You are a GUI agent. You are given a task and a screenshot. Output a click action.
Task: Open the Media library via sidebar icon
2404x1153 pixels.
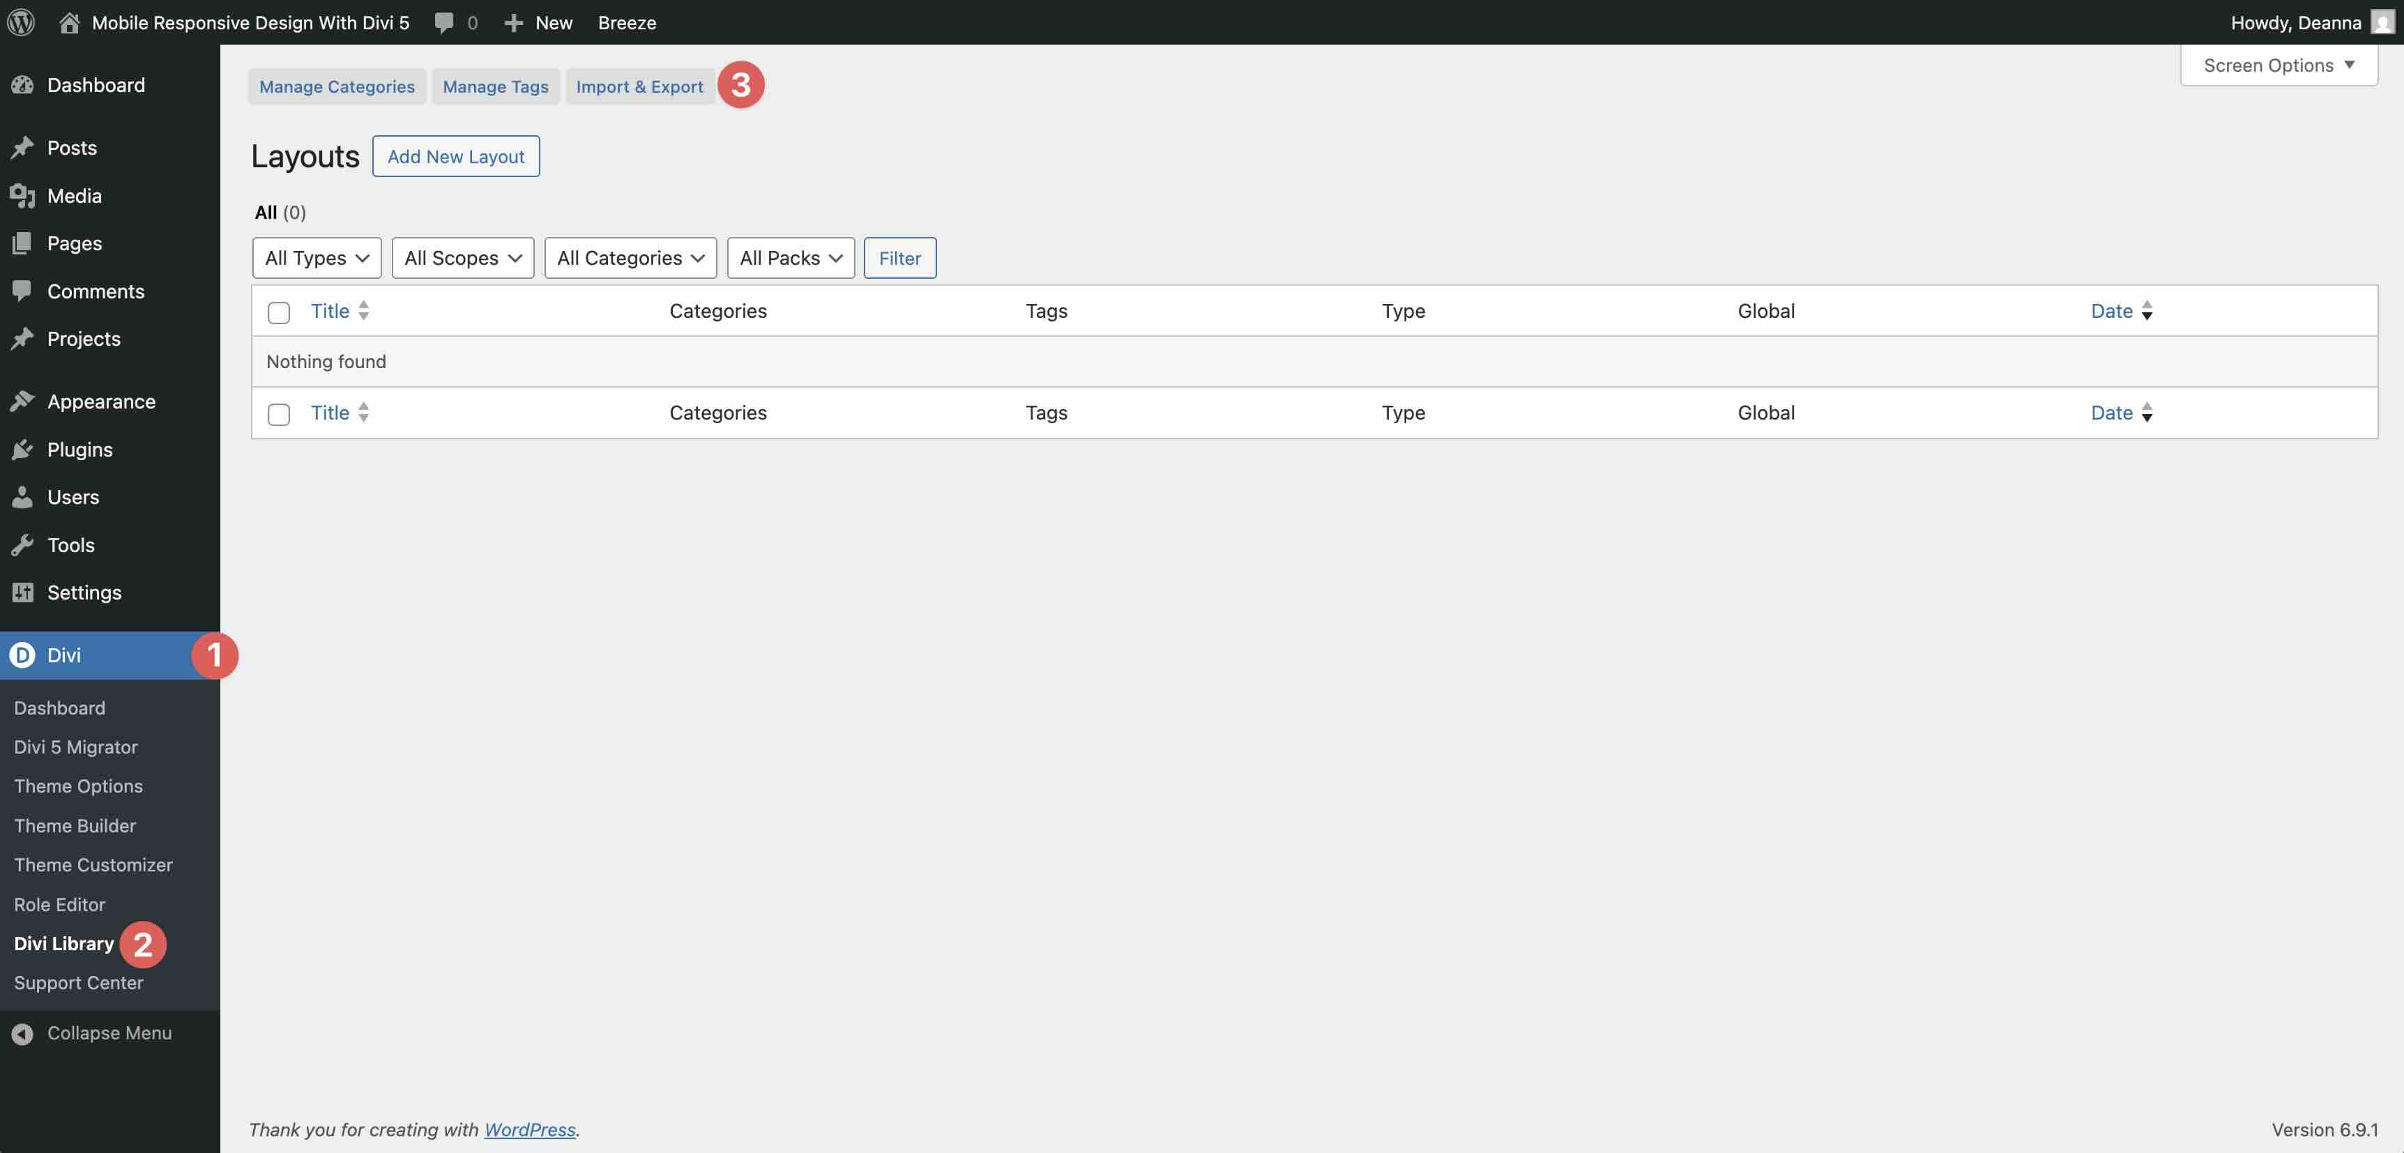tap(23, 196)
